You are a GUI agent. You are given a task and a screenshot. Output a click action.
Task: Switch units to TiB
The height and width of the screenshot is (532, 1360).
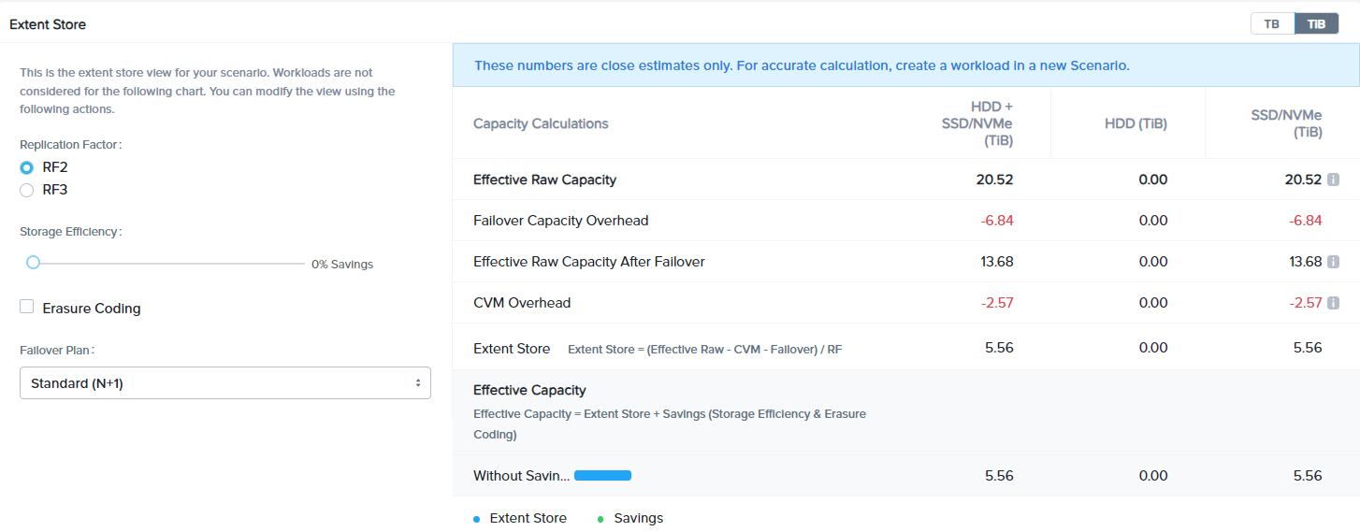(x=1316, y=24)
